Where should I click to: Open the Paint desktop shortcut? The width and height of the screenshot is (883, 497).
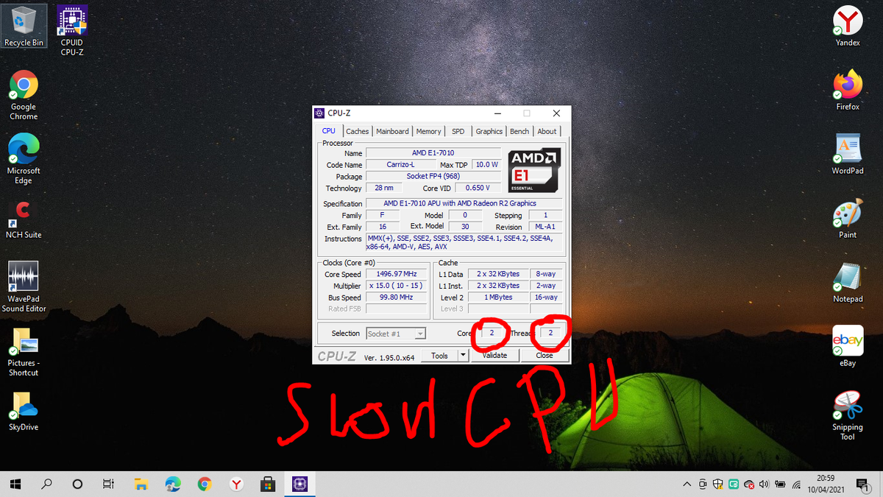click(848, 218)
